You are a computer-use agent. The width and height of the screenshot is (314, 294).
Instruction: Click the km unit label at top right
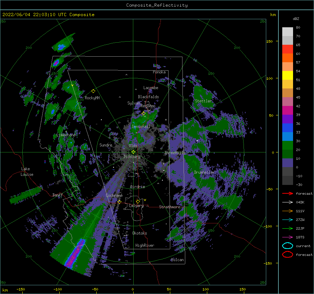point(273,15)
